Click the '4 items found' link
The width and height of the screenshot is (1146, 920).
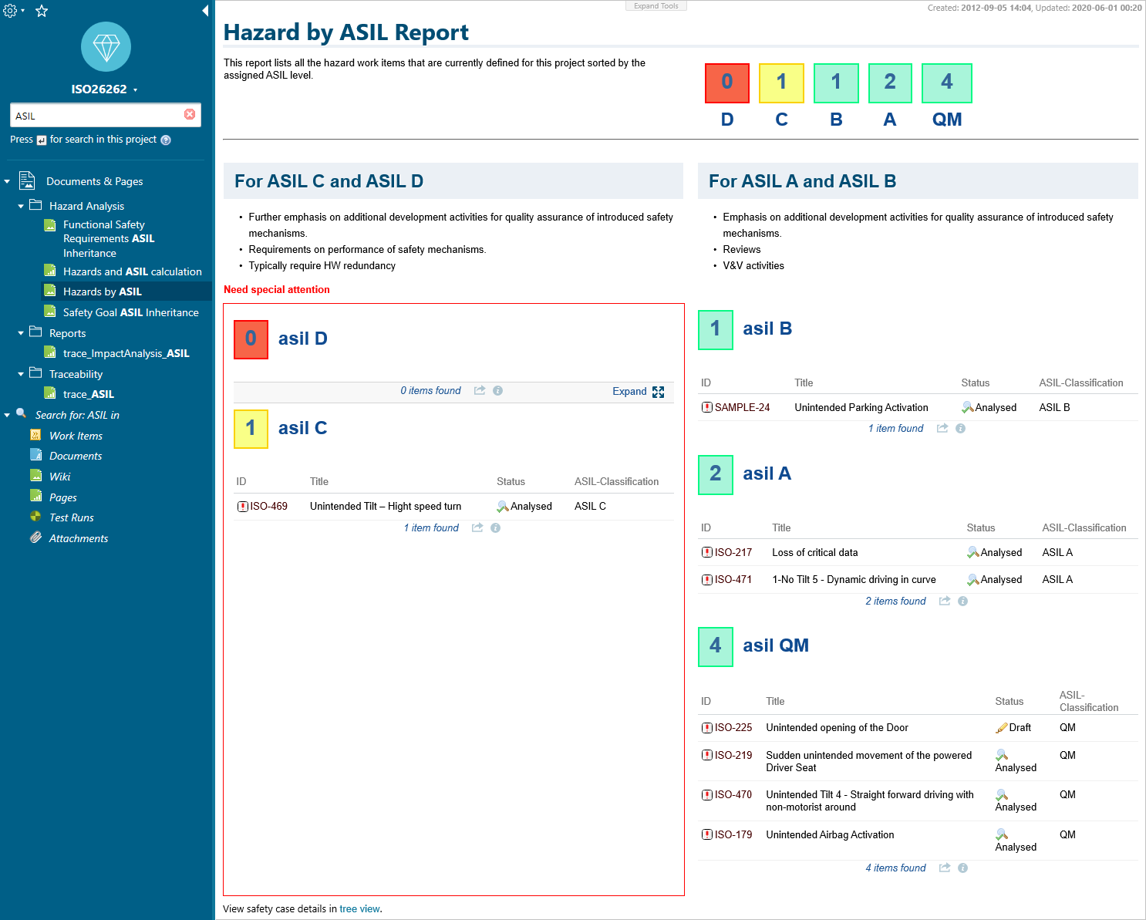[x=895, y=868]
